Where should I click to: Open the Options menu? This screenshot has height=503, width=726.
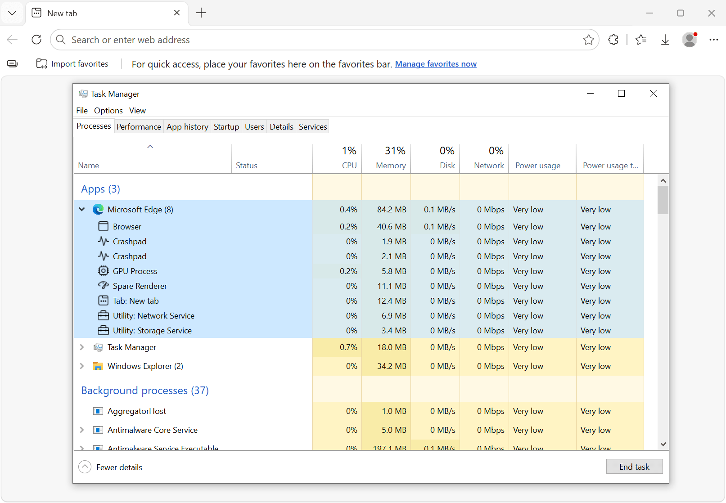point(108,111)
